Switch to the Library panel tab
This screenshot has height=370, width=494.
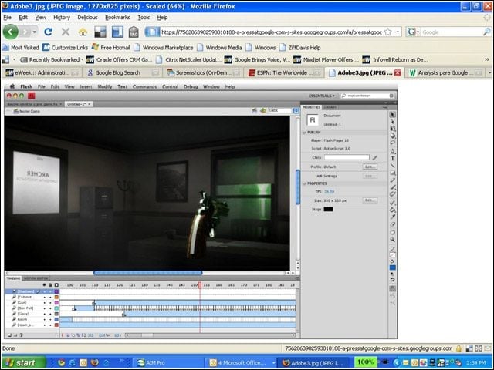point(330,107)
